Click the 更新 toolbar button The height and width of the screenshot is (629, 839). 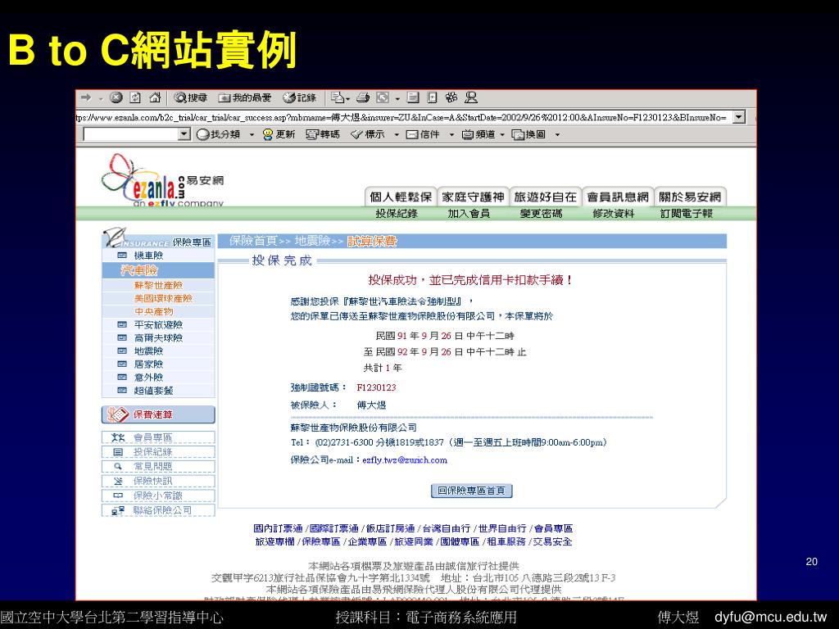[x=279, y=134]
